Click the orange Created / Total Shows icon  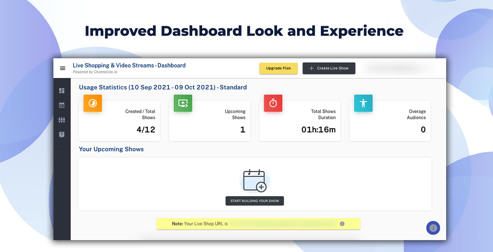(93, 103)
